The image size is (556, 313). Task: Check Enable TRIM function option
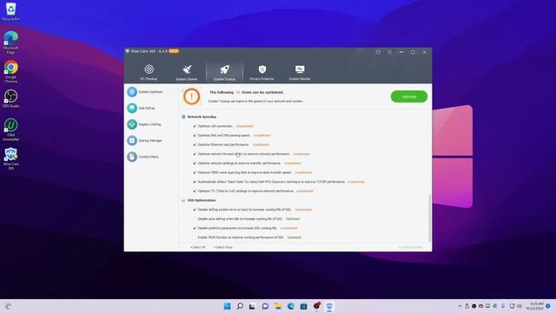pyautogui.click(x=195, y=237)
